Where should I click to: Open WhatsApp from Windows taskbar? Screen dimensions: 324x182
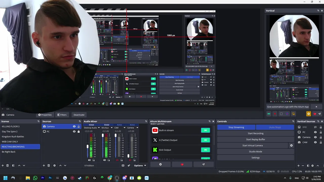[x=35, y=178]
